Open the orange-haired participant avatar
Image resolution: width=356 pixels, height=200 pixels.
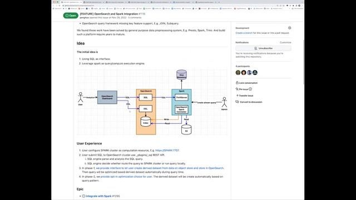244,73
